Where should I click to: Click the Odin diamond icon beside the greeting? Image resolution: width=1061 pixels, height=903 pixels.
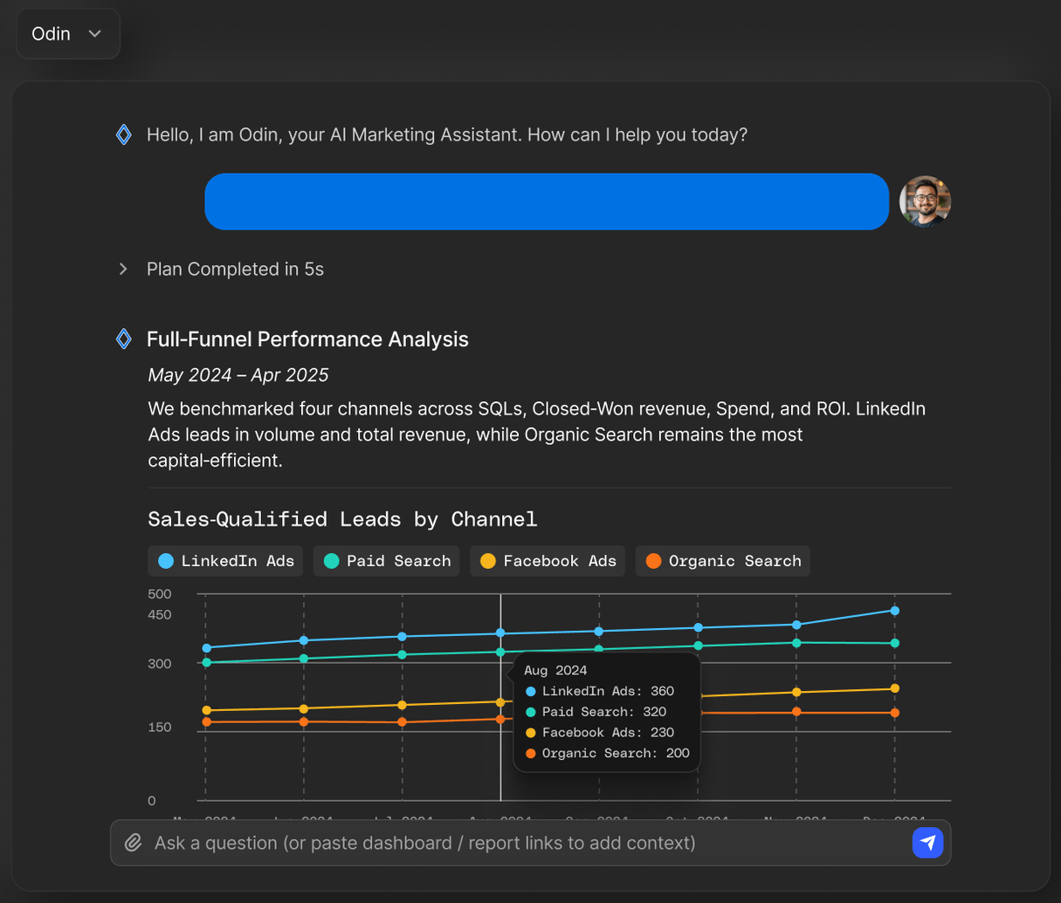coord(124,134)
